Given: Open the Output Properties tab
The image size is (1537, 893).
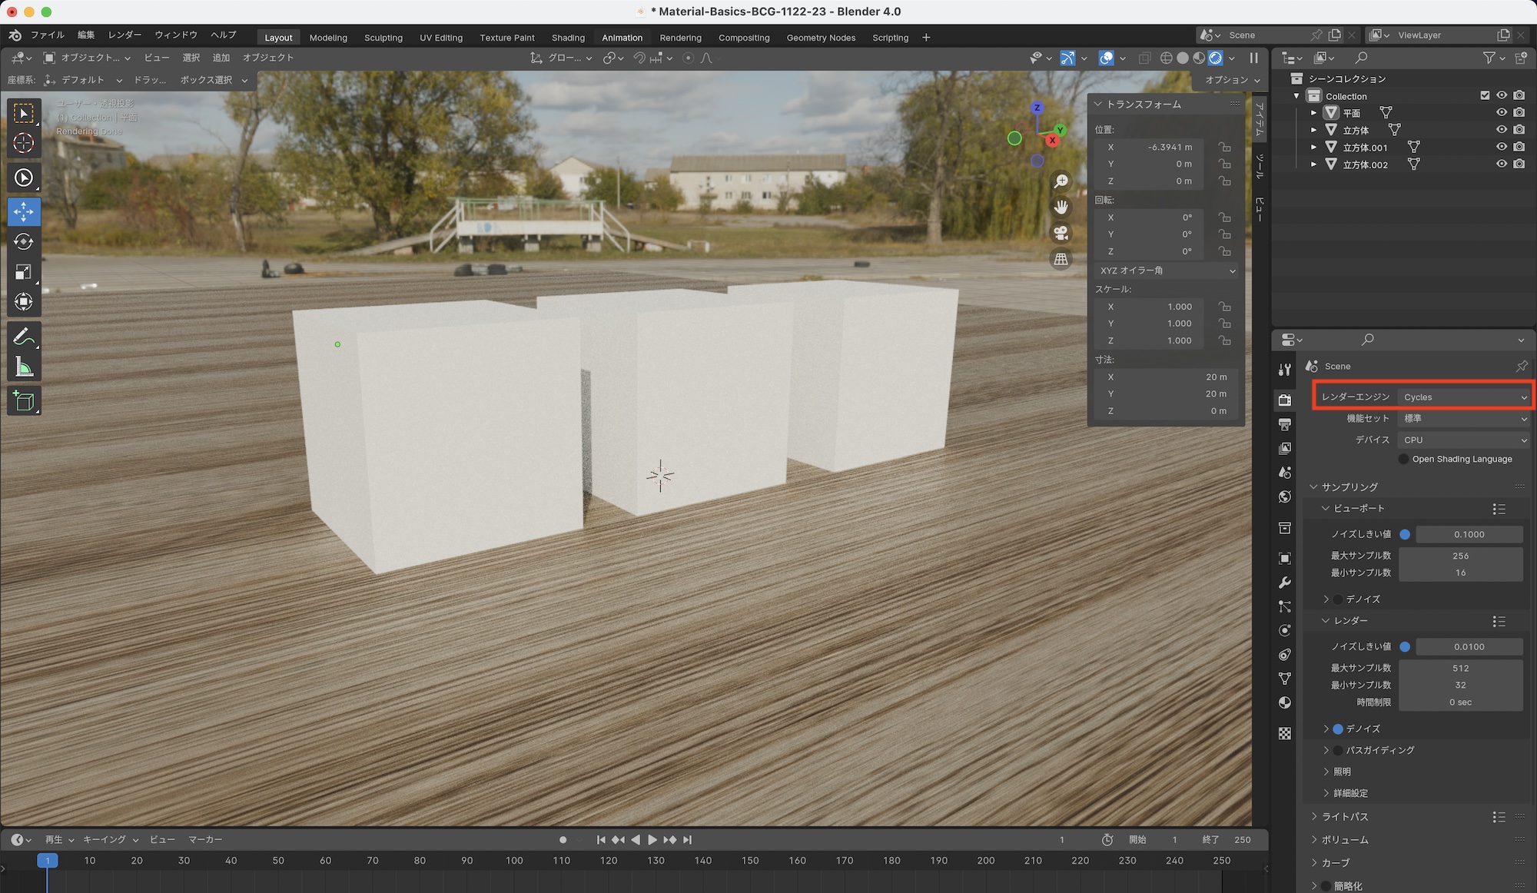Looking at the screenshot, I should [x=1285, y=423].
